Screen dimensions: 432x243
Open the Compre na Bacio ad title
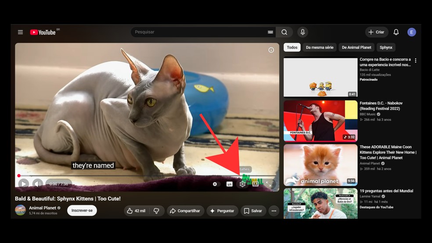(385, 62)
